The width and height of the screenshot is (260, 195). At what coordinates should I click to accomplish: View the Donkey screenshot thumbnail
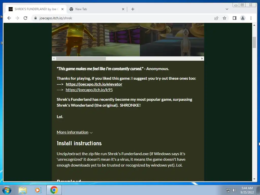[x=172, y=40]
